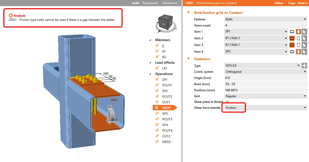Click the Delete button for GRD1
Viewport: 309px width, 162px height.
click(303, 3)
